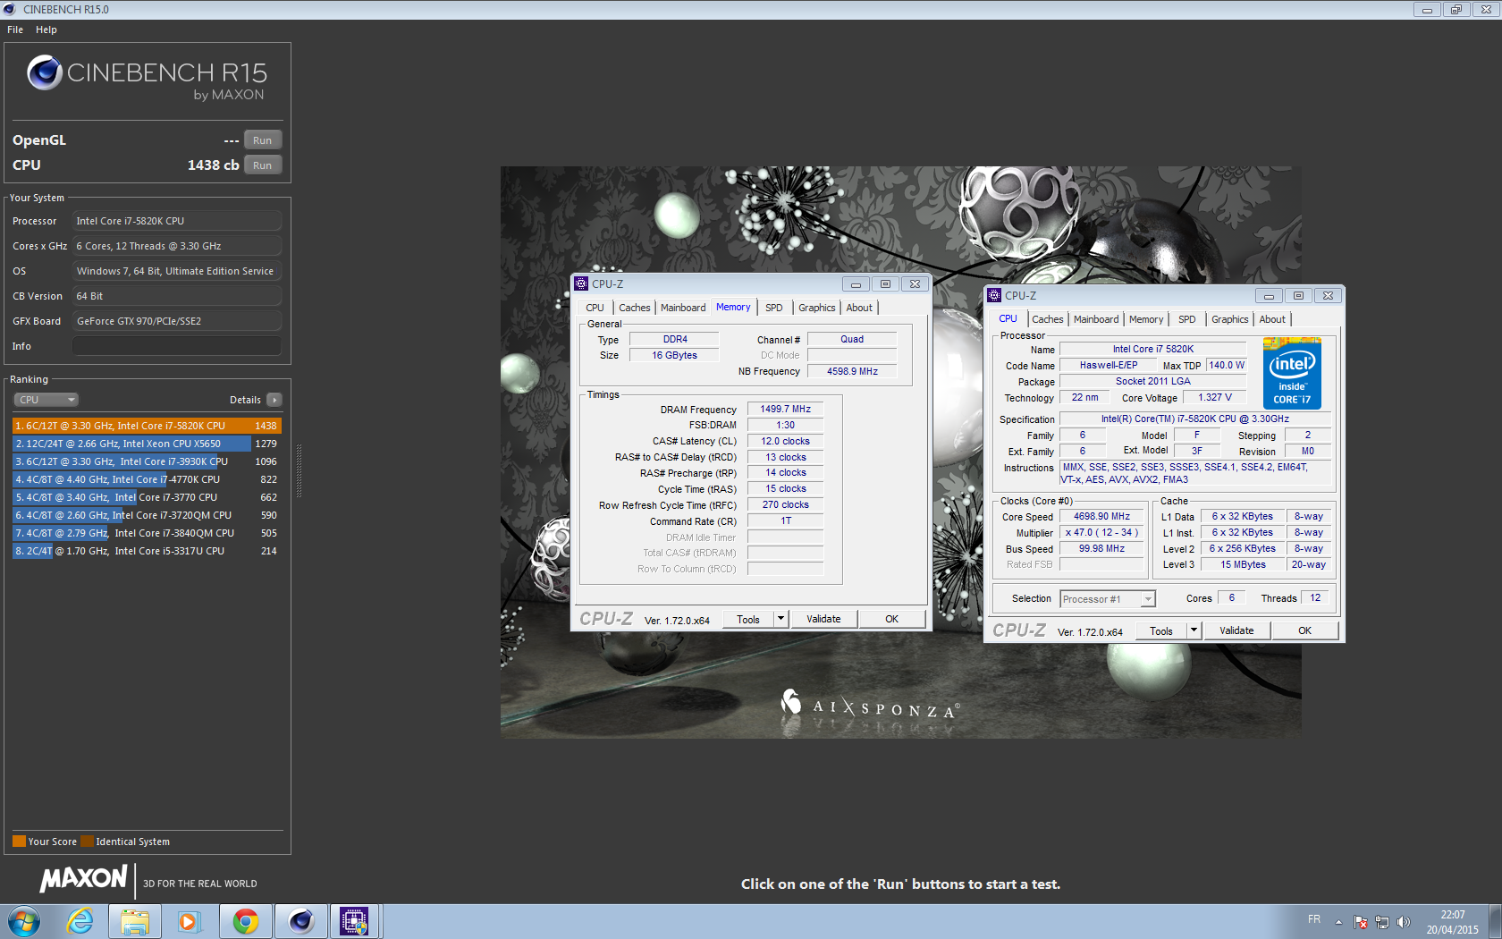Select Graphics tab in right CPU-Z window
1502x939 pixels.
[1230, 319]
